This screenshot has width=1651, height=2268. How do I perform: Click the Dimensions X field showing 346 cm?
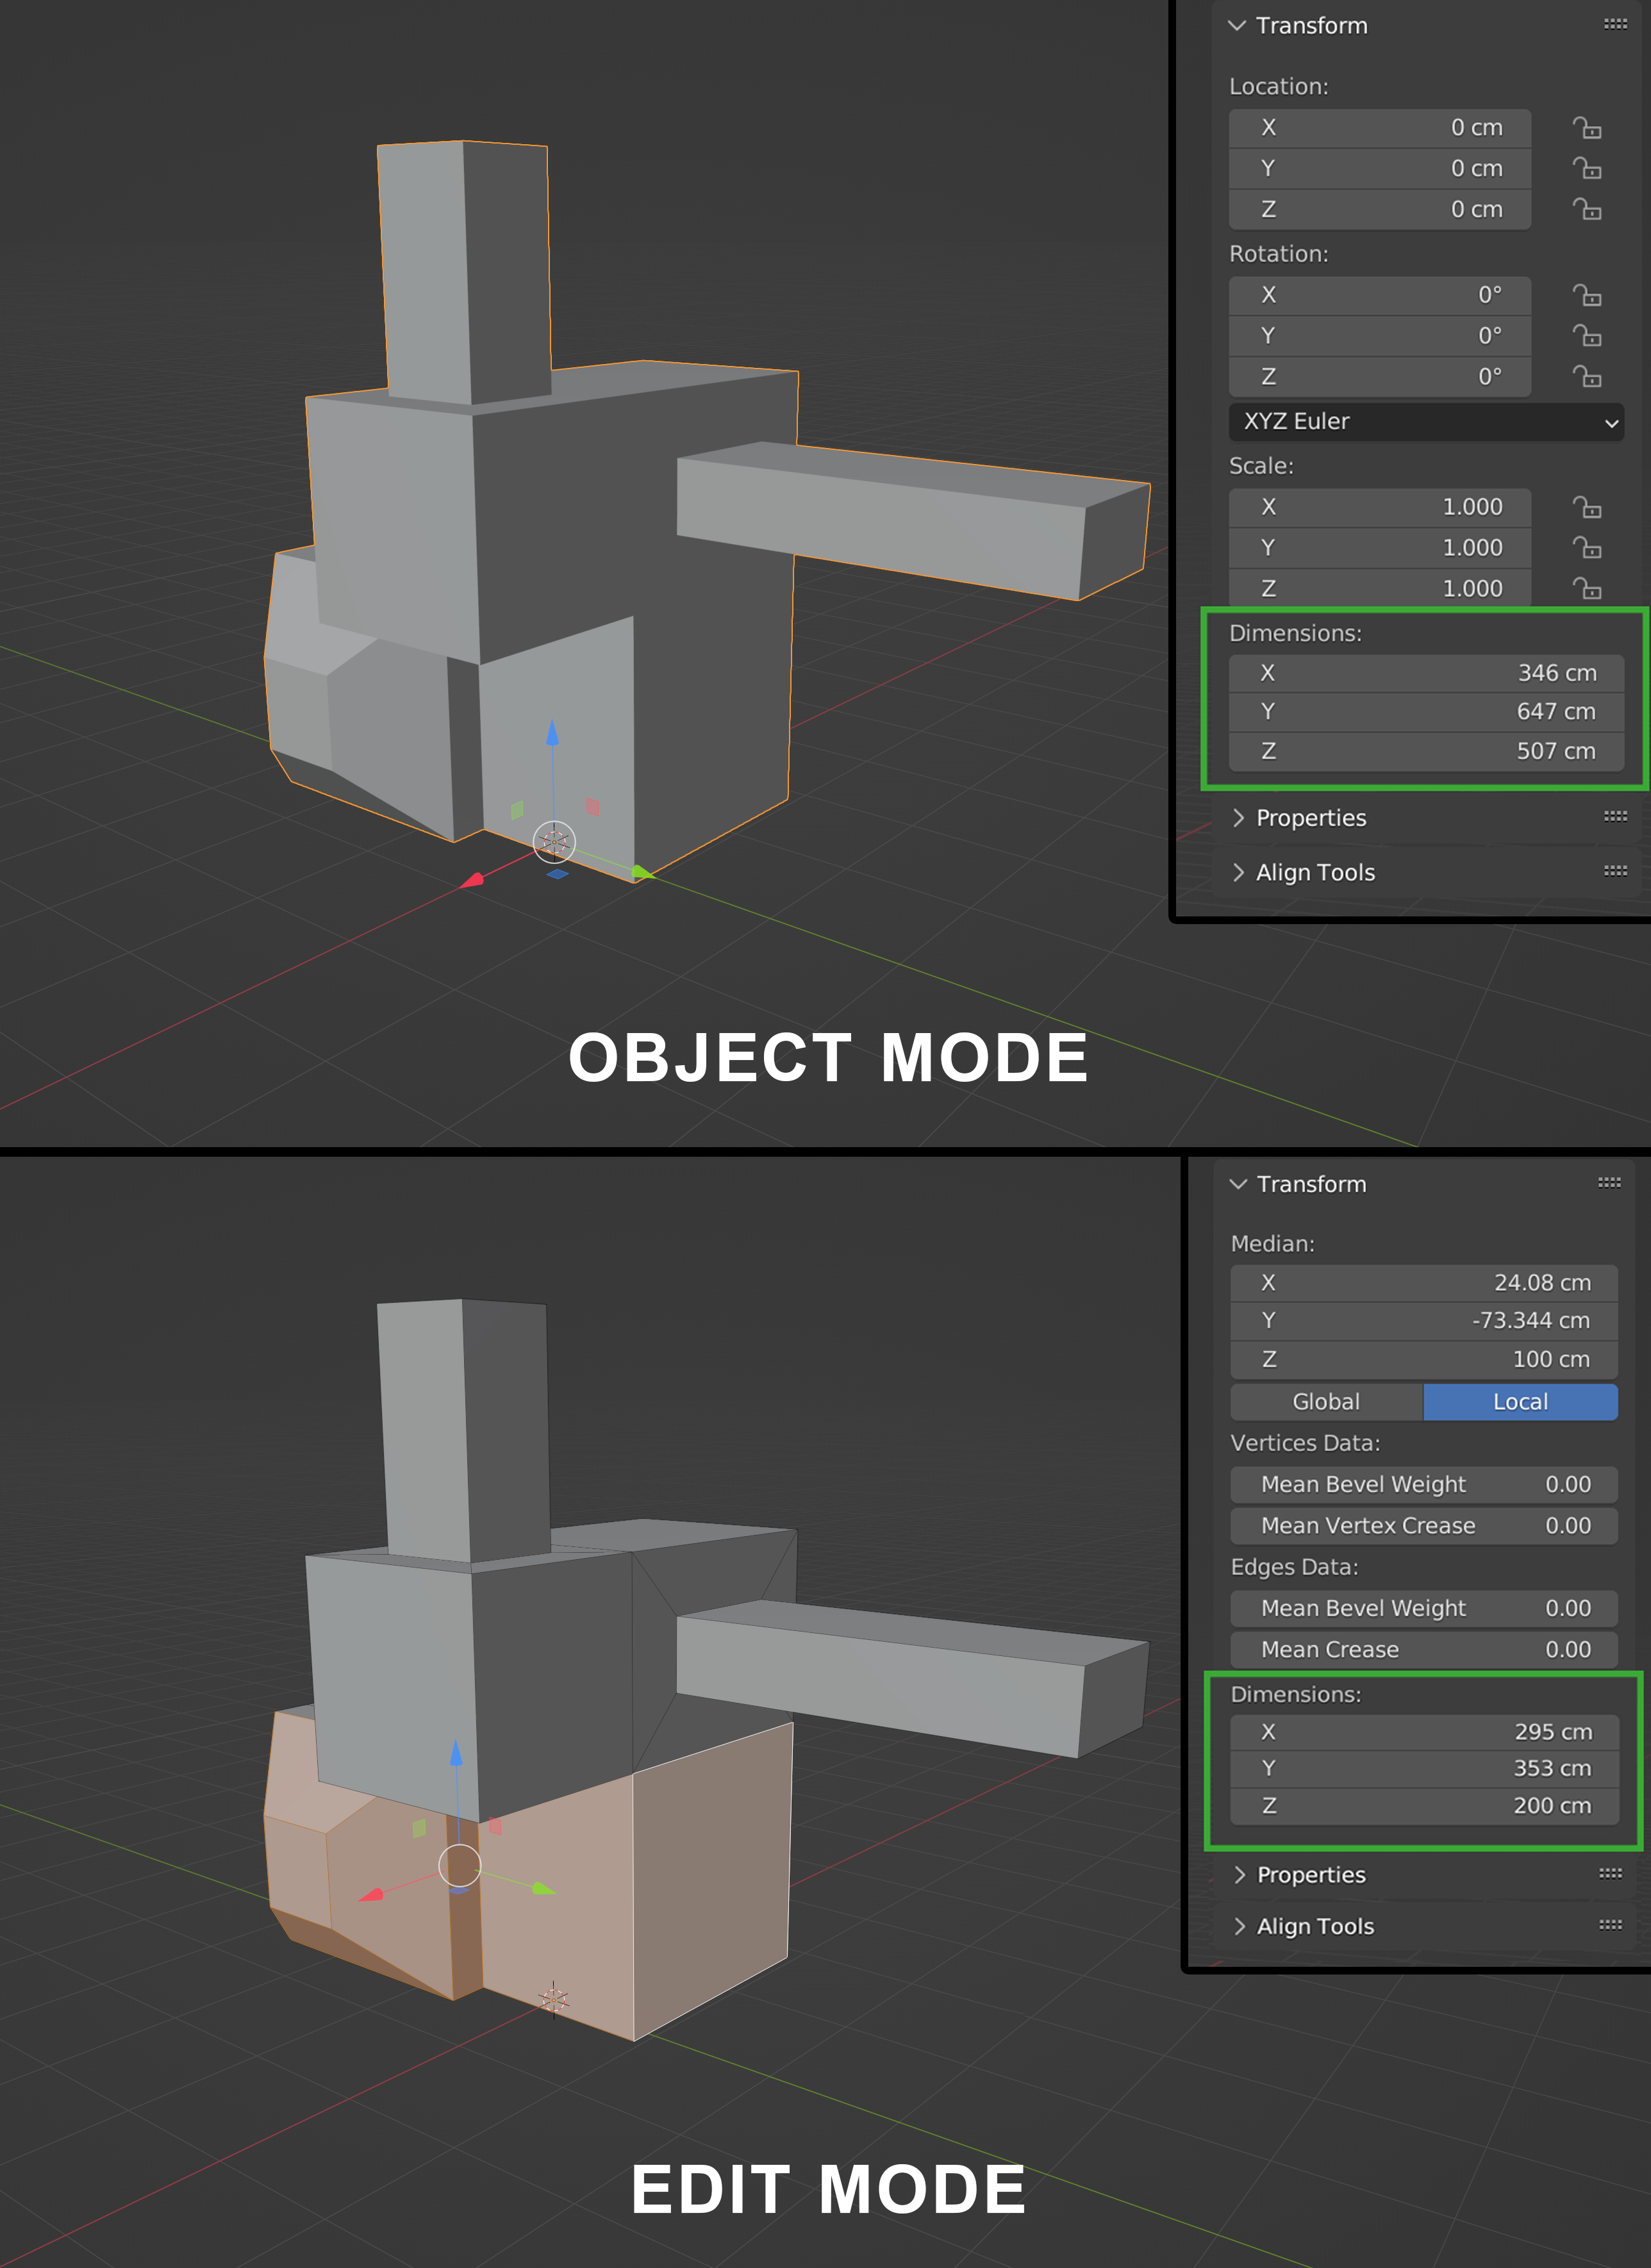click(x=1426, y=673)
